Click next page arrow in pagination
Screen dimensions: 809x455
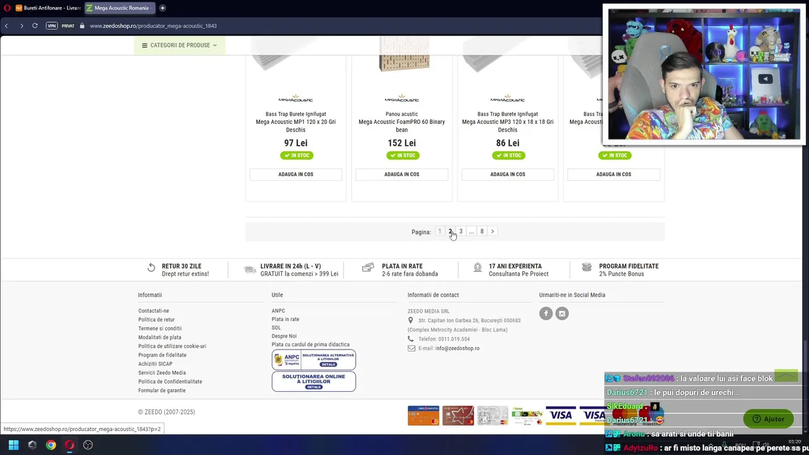pos(492,231)
